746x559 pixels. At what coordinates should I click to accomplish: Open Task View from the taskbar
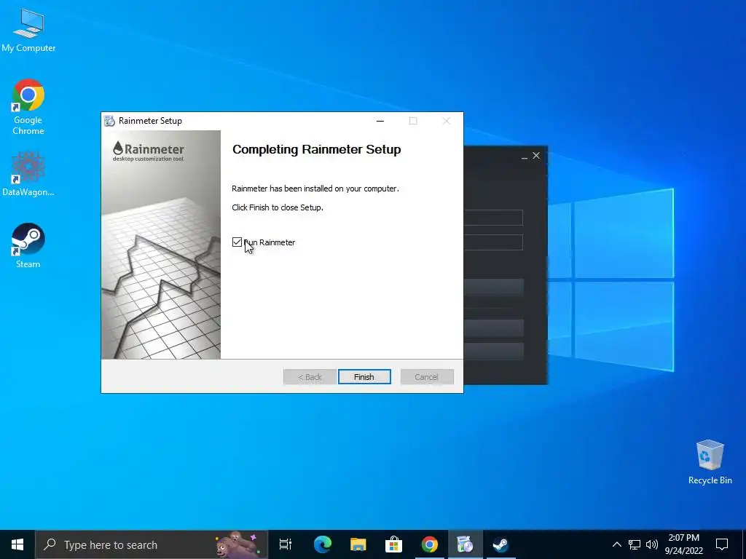[286, 544]
